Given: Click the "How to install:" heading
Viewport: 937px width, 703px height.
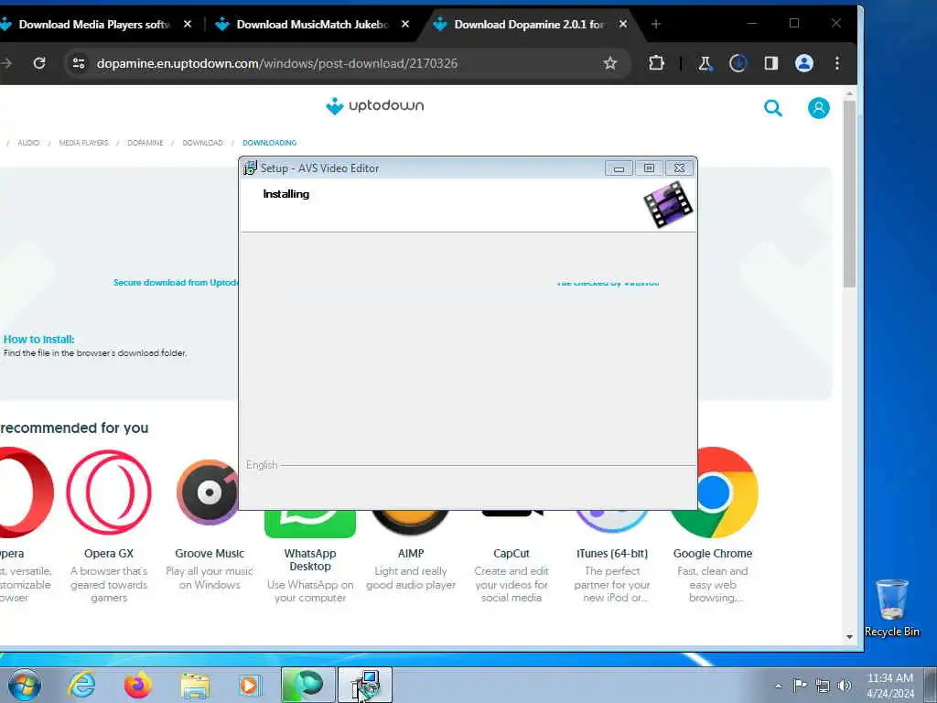Looking at the screenshot, I should 38,340.
